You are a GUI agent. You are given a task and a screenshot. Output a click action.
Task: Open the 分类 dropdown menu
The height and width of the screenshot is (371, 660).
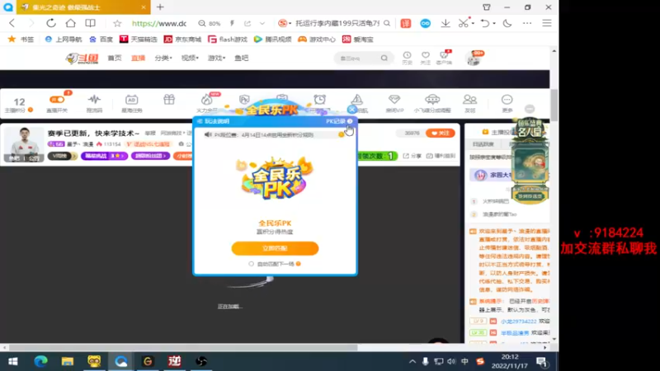pyautogui.click(x=163, y=58)
